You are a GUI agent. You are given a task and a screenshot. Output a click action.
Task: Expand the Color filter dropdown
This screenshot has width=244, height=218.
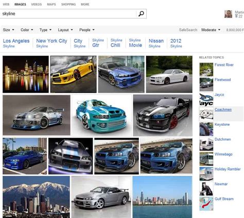(27, 30)
